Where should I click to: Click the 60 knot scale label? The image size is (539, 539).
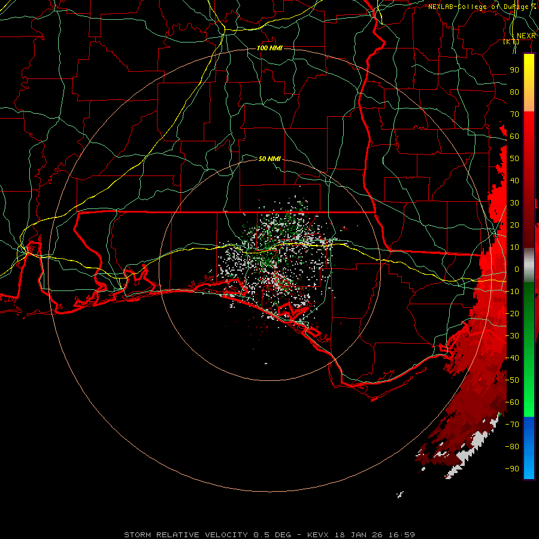click(x=514, y=136)
